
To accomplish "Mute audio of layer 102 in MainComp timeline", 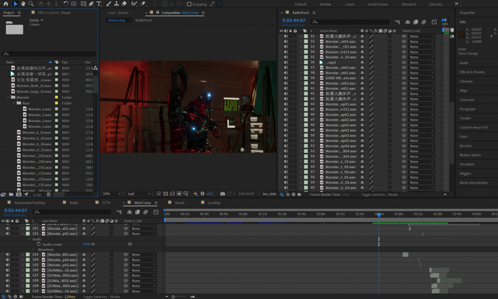I will (8, 233).
